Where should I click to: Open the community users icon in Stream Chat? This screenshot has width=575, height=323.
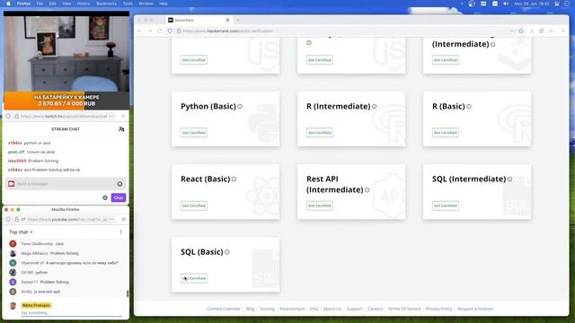pos(121,129)
